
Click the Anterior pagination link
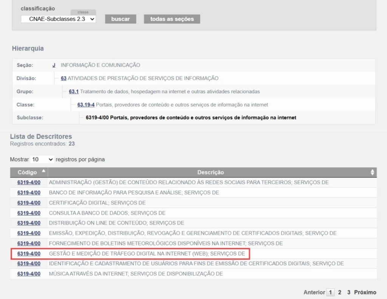click(x=314, y=292)
